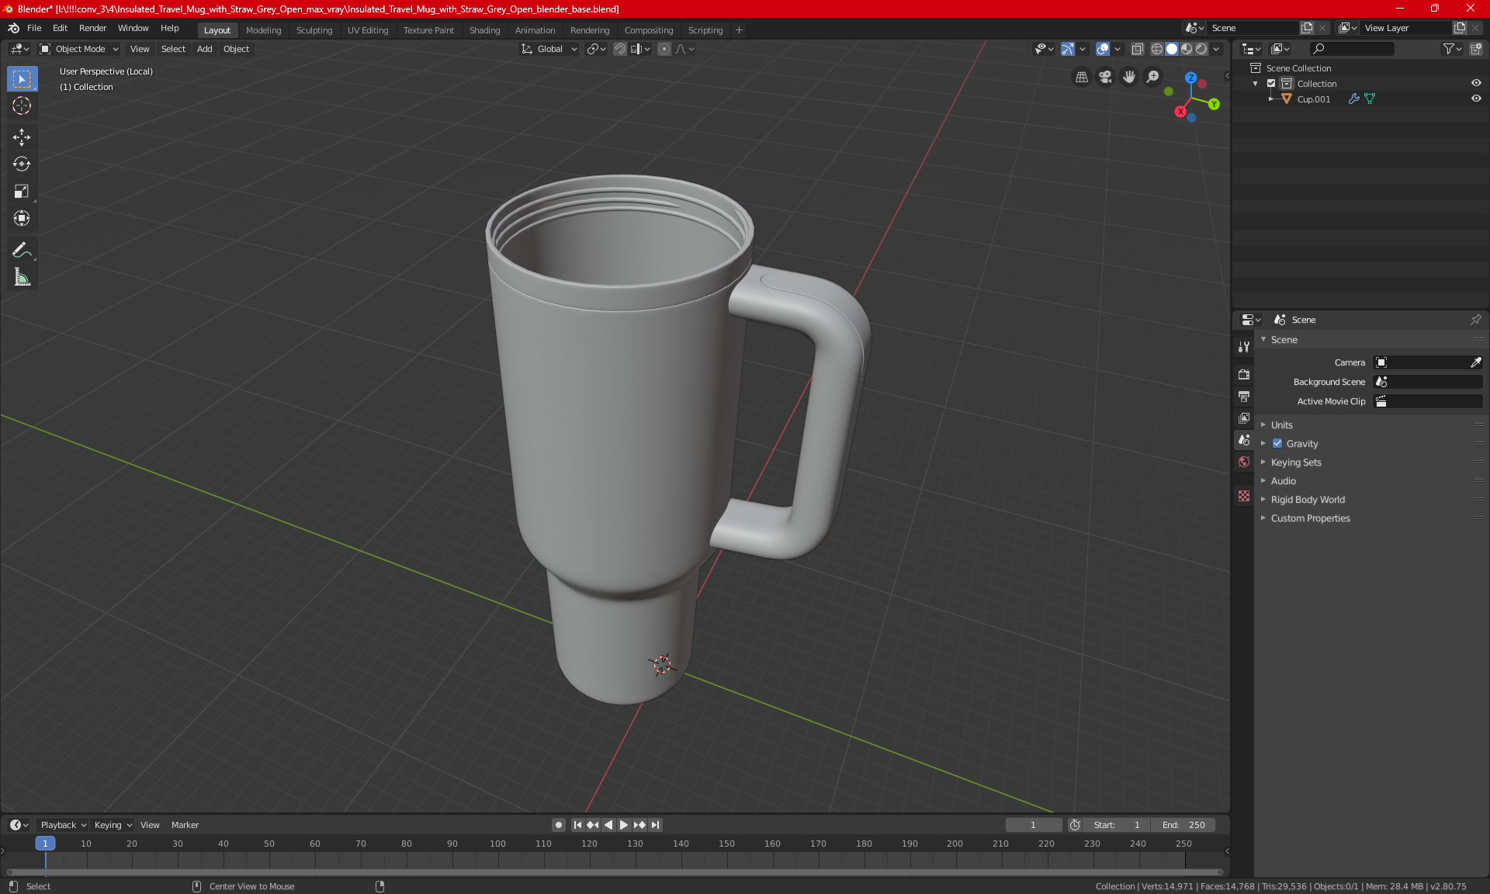Open Texture properties tab with checker icon

pyautogui.click(x=1244, y=496)
